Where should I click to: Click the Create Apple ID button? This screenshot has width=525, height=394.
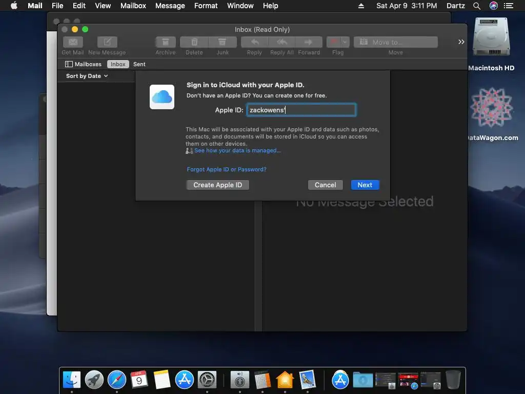click(x=217, y=185)
